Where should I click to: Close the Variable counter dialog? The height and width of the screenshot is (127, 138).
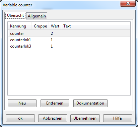(x=128, y=3)
